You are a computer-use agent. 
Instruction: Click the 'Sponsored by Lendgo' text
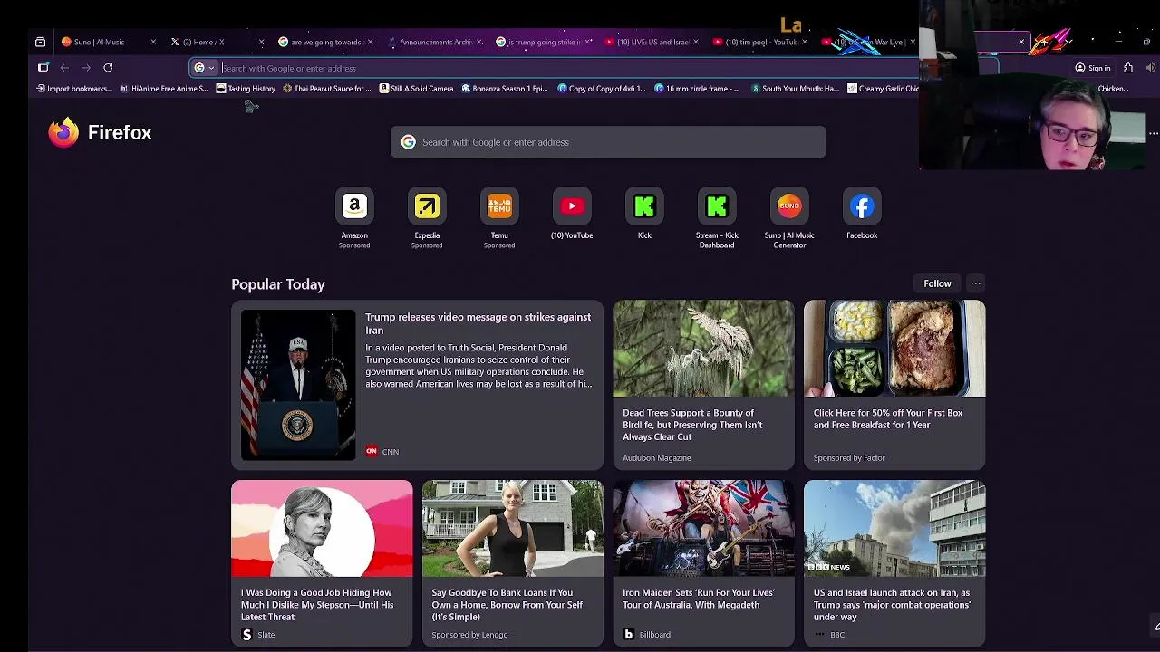point(469,635)
